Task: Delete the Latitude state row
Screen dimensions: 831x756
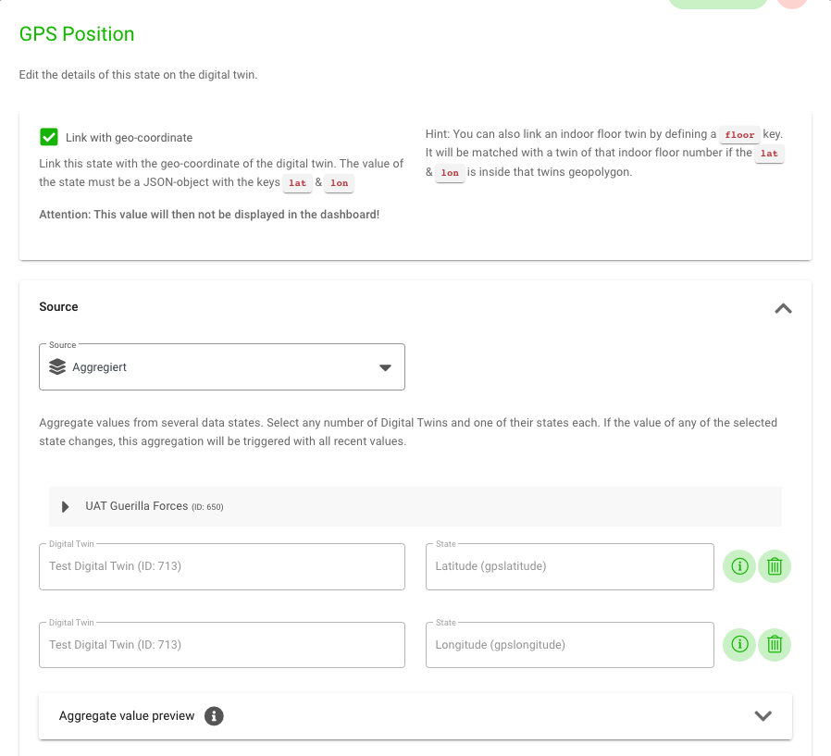Action: 775,565
